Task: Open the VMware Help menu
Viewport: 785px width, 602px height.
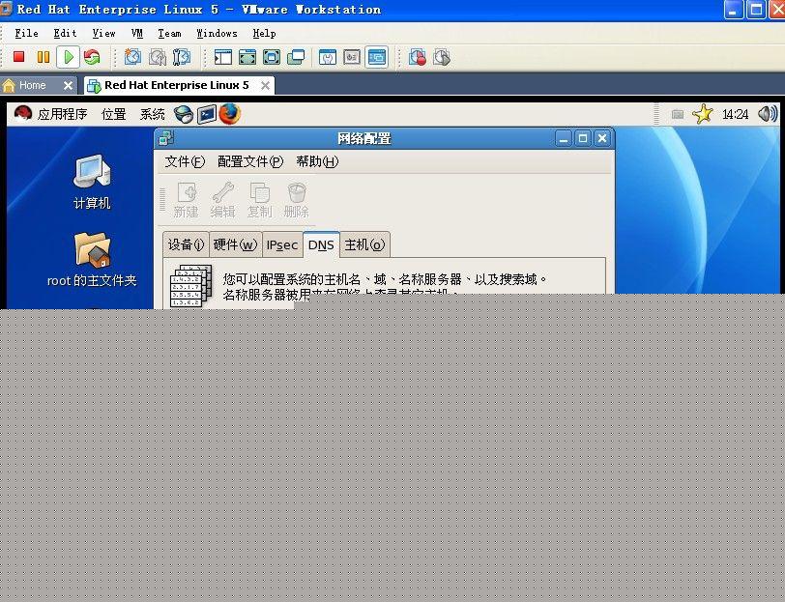Action: coord(264,34)
